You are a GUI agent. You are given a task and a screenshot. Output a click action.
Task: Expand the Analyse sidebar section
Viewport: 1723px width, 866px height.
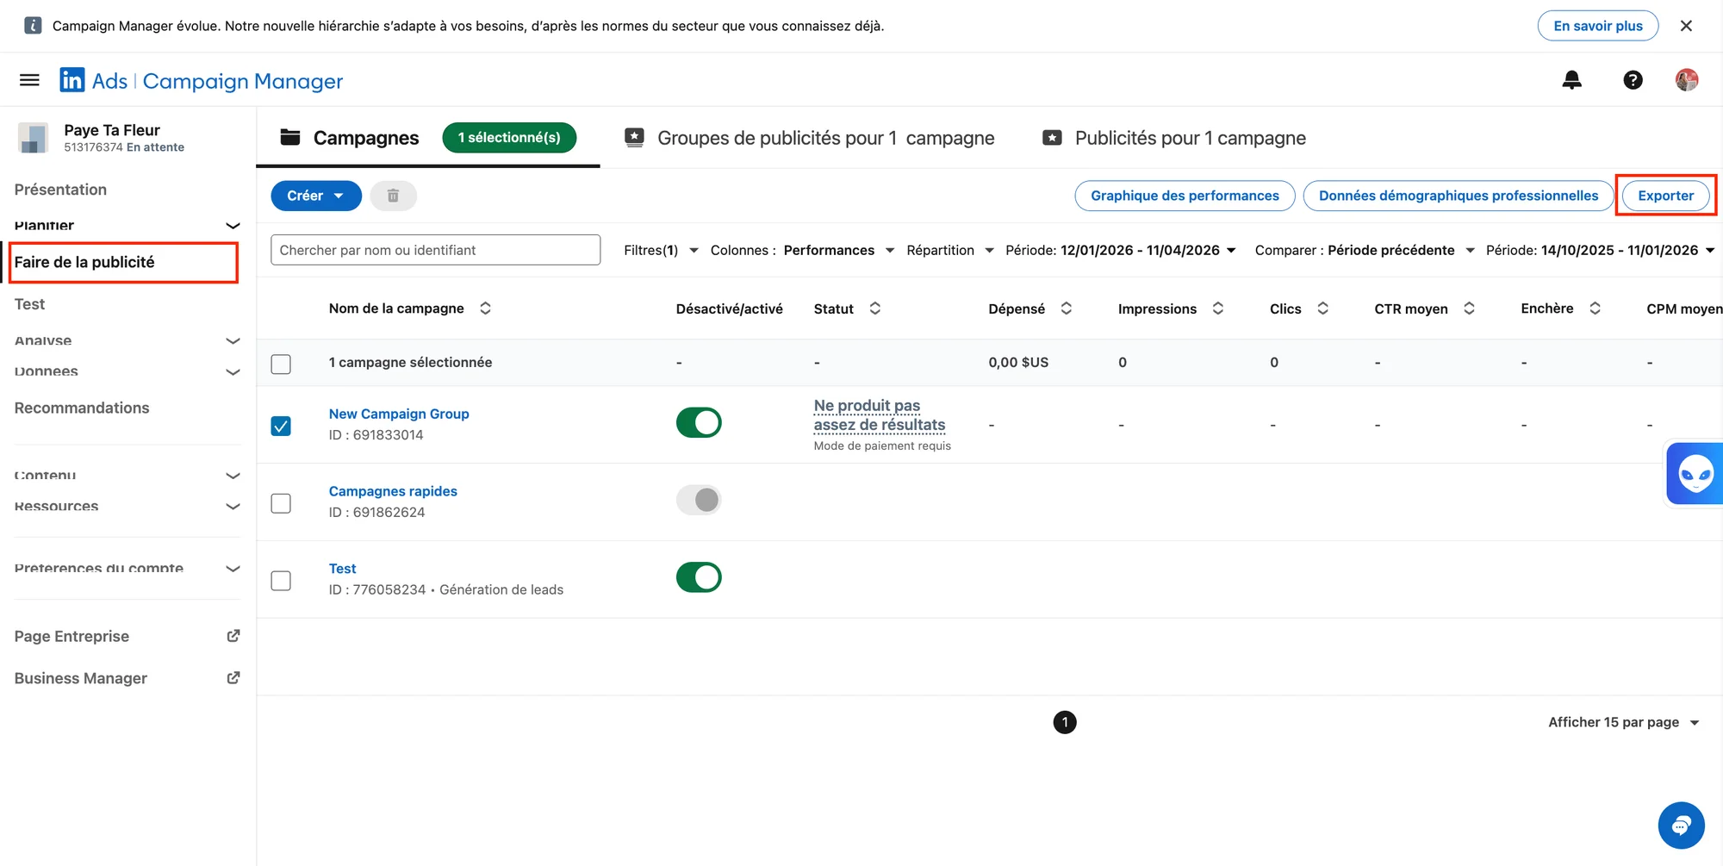[127, 340]
